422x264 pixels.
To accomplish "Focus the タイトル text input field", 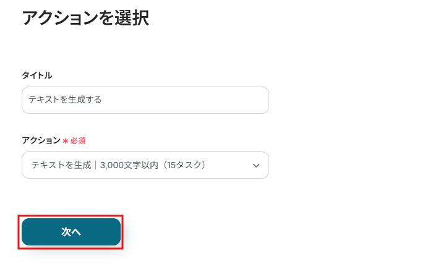I will pyautogui.click(x=145, y=100).
